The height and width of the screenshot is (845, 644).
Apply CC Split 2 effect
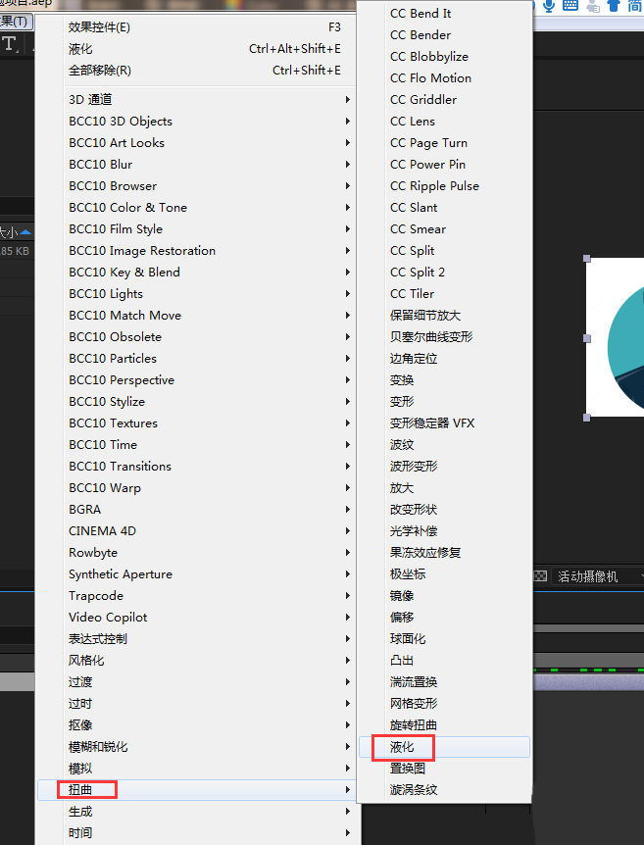point(445,273)
